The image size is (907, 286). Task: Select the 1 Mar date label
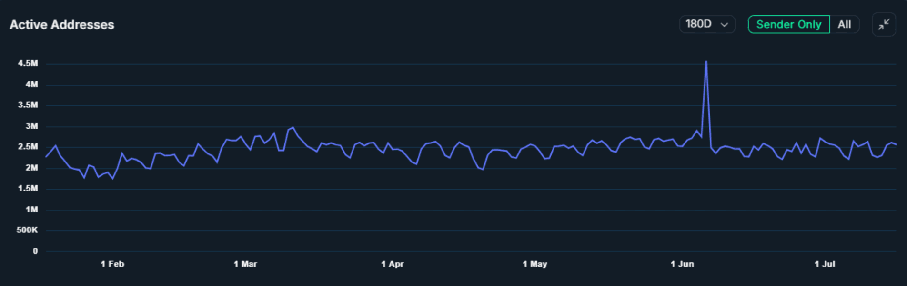click(x=245, y=264)
